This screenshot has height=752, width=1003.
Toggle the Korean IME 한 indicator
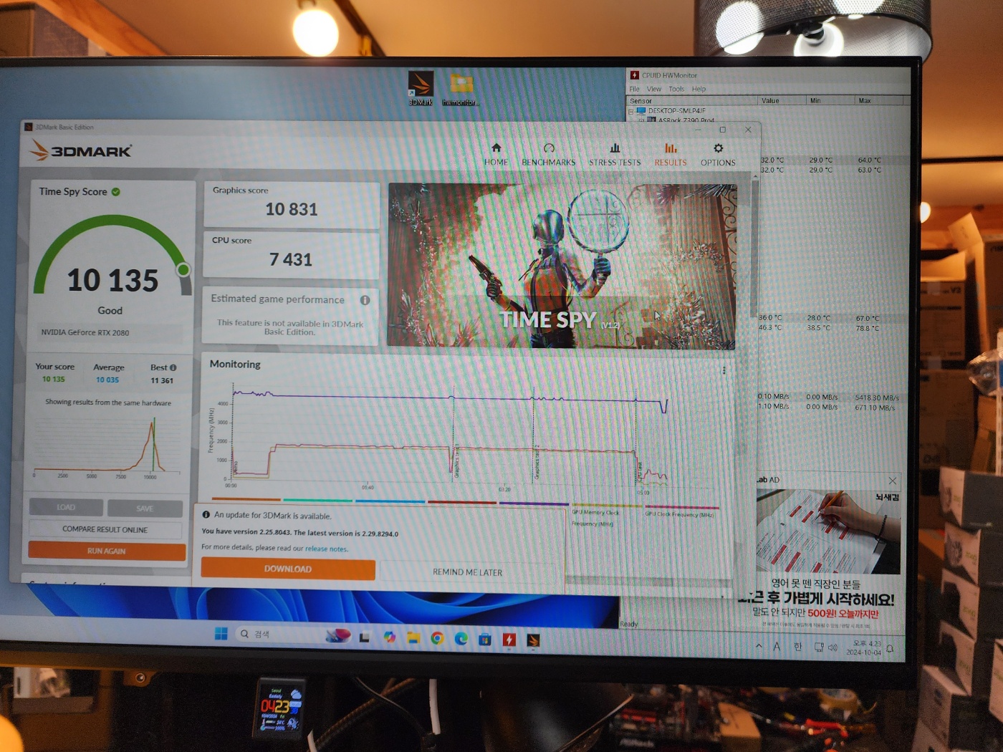coord(798,647)
